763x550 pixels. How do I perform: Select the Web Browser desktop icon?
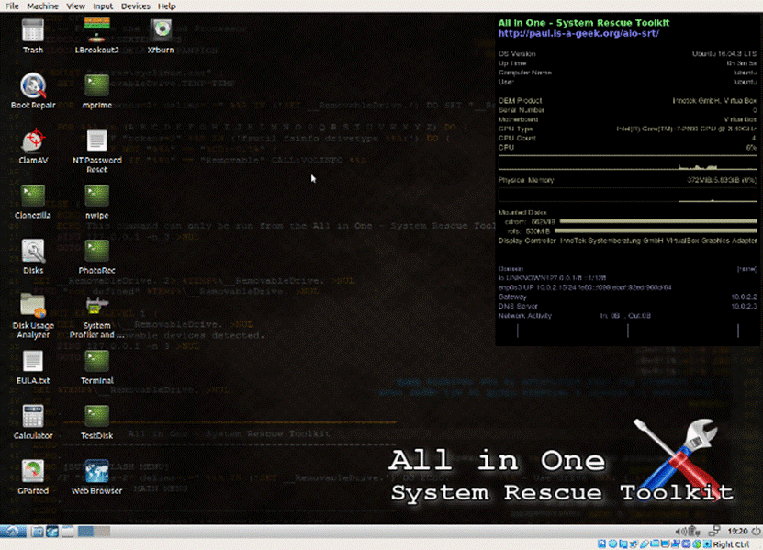[96, 477]
